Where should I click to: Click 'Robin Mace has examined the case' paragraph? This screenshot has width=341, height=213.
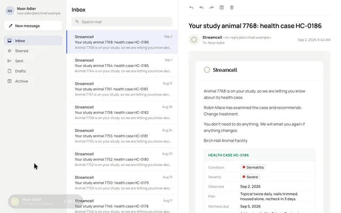pos(253,111)
